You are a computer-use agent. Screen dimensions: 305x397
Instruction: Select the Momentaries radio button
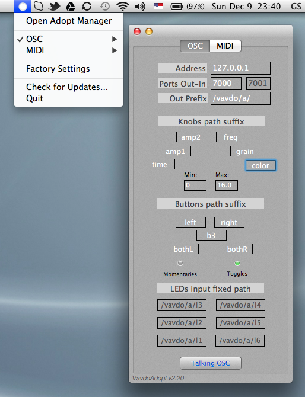click(x=180, y=263)
